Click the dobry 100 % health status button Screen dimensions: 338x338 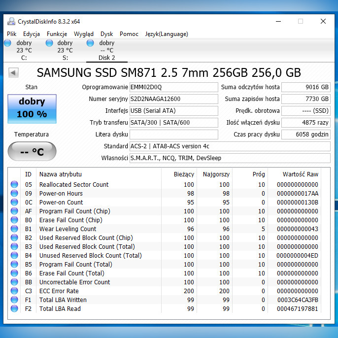point(32,108)
